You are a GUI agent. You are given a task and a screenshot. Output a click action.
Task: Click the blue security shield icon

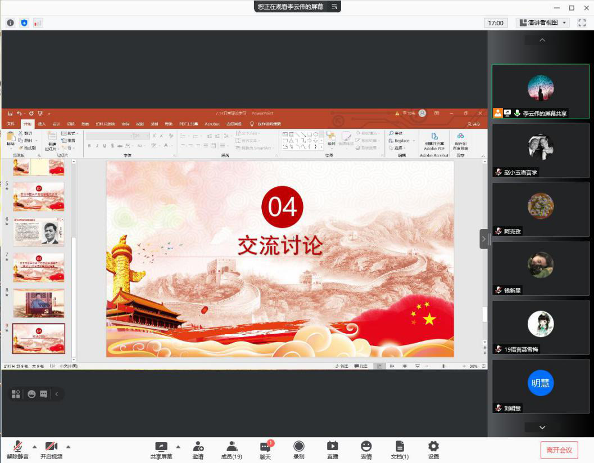24,23
